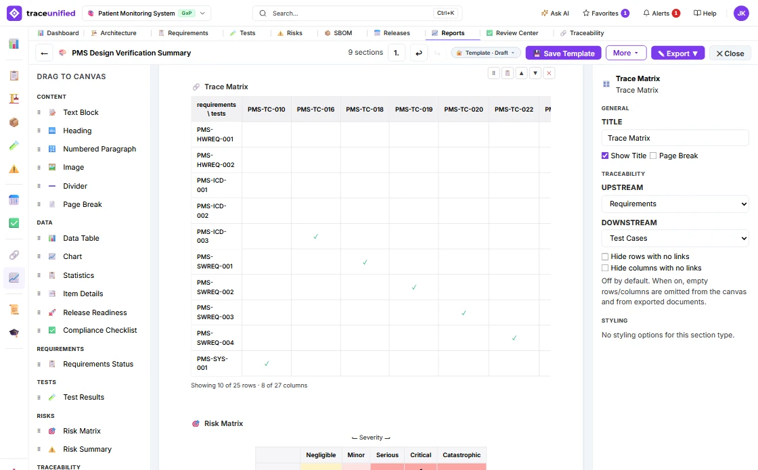Click the traceunified logo icon
The height and width of the screenshot is (470, 758).
(x=14, y=14)
